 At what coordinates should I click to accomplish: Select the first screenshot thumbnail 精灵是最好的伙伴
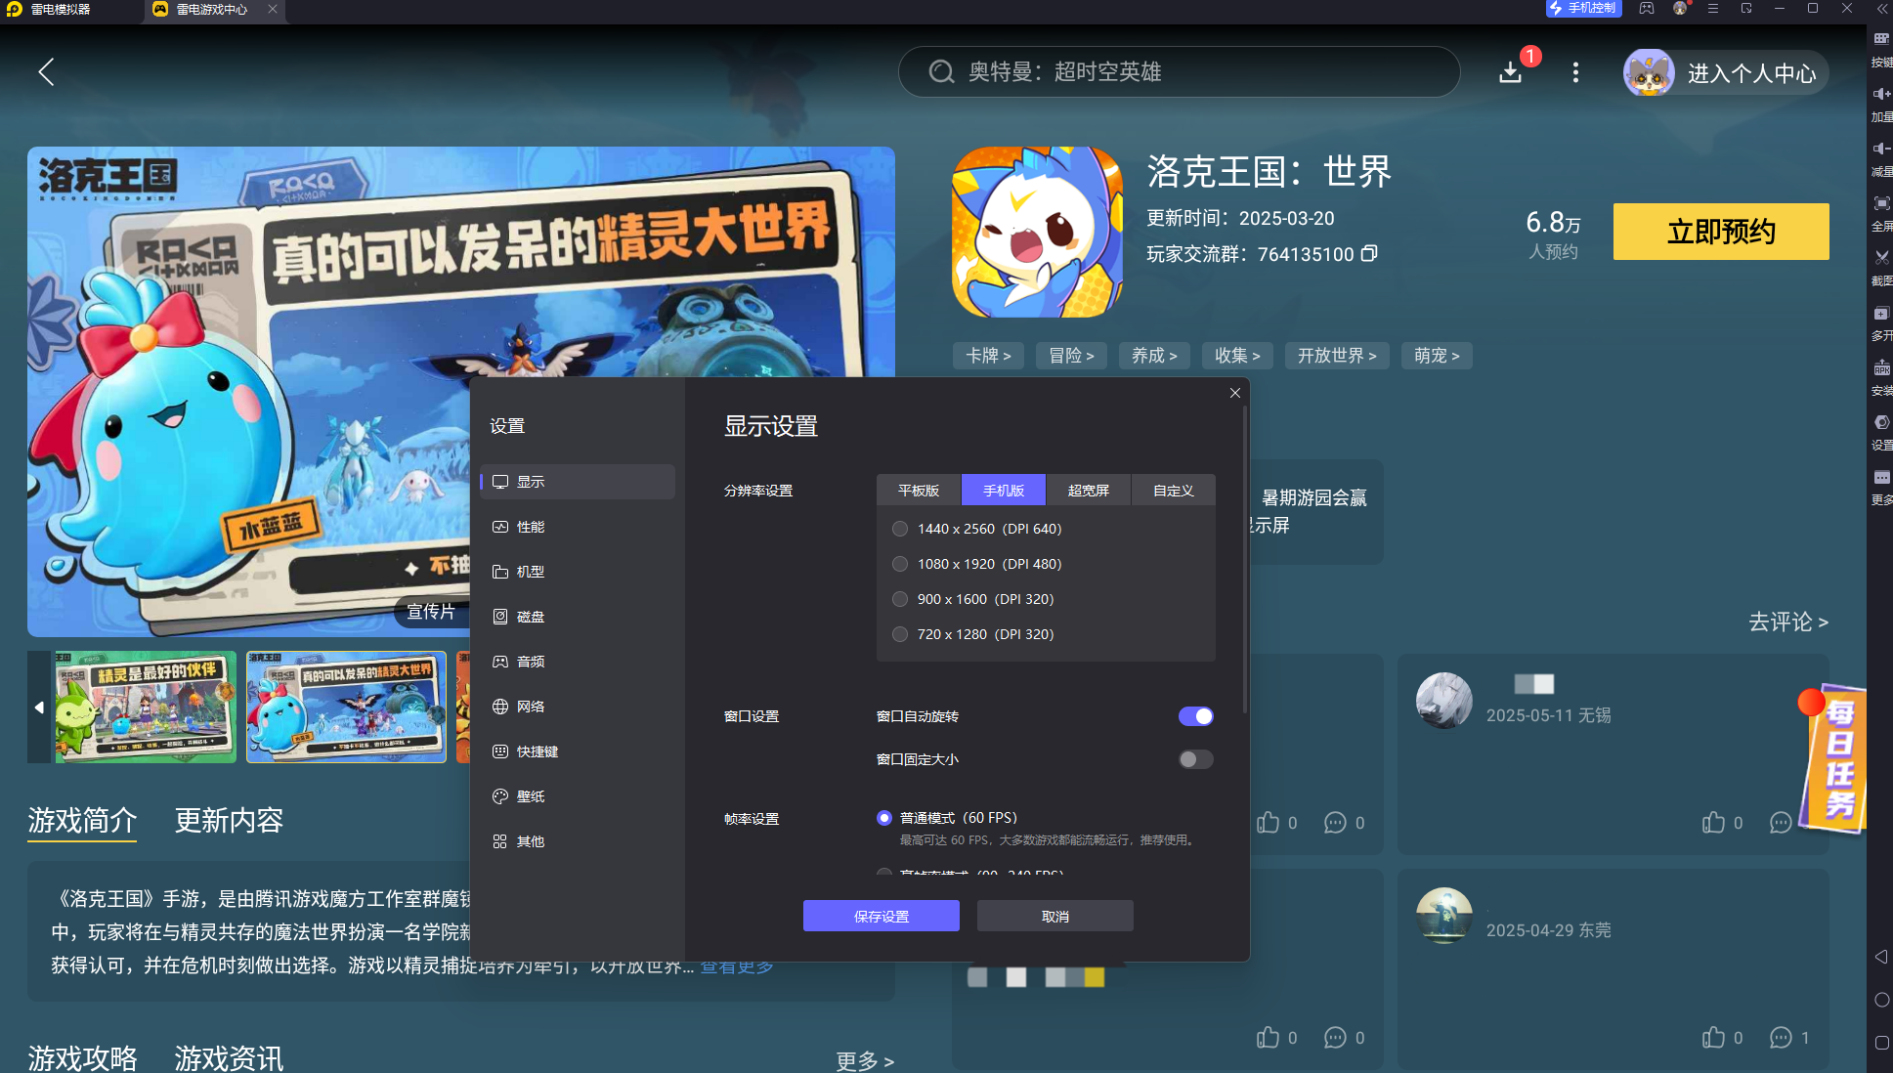click(145, 707)
